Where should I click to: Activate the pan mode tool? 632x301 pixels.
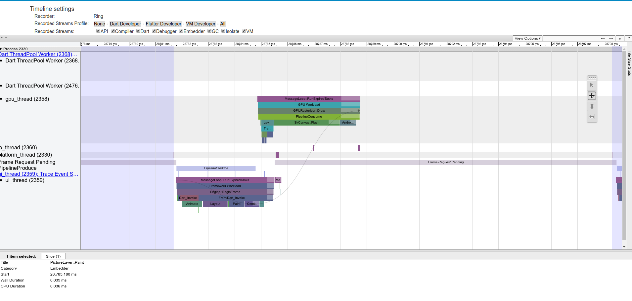click(x=592, y=95)
